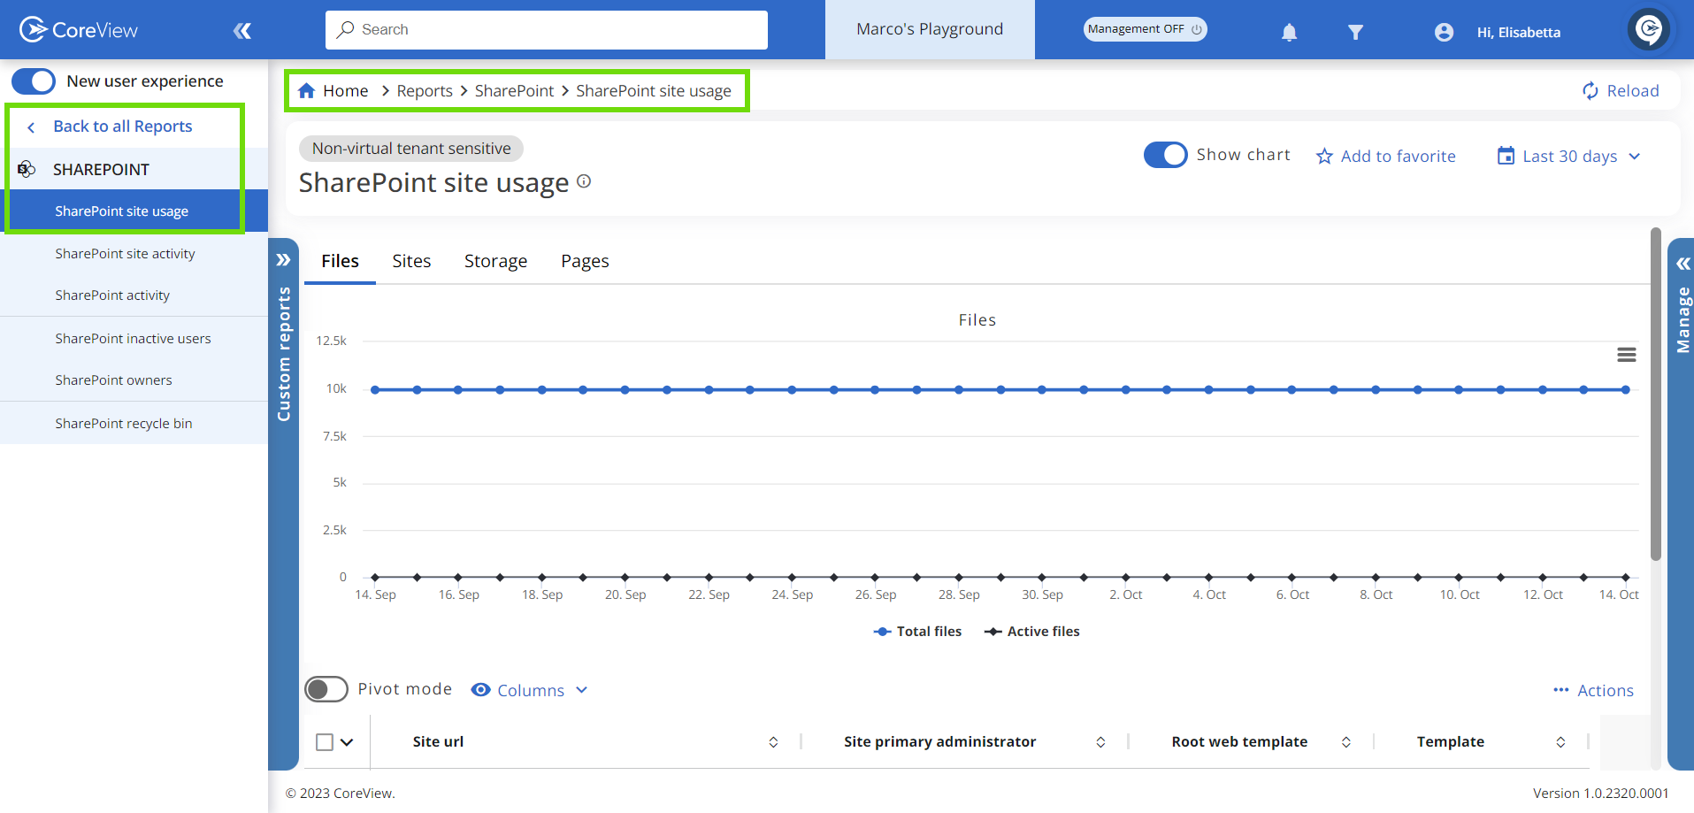Click the Hi, Elisabetta user label
This screenshot has height=813, width=1694.
tap(1518, 33)
